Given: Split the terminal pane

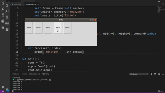Looking at the screenshot, I should point(155,74).
